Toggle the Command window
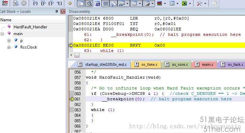The height and width of the screenshot is (133, 245). (x=81, y=3)
